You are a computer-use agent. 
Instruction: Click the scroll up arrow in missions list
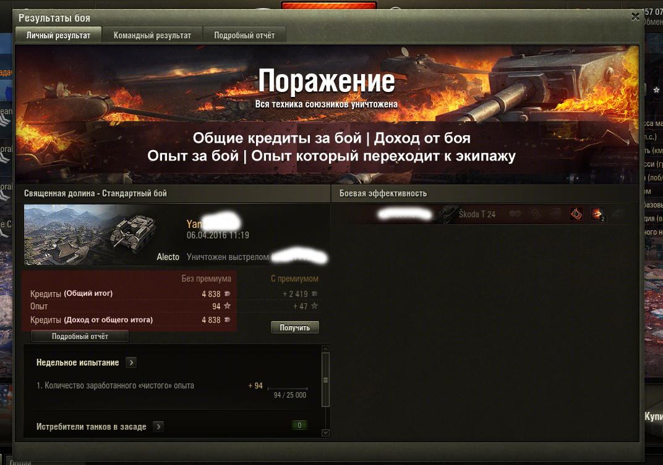click(x=325, y=349)
